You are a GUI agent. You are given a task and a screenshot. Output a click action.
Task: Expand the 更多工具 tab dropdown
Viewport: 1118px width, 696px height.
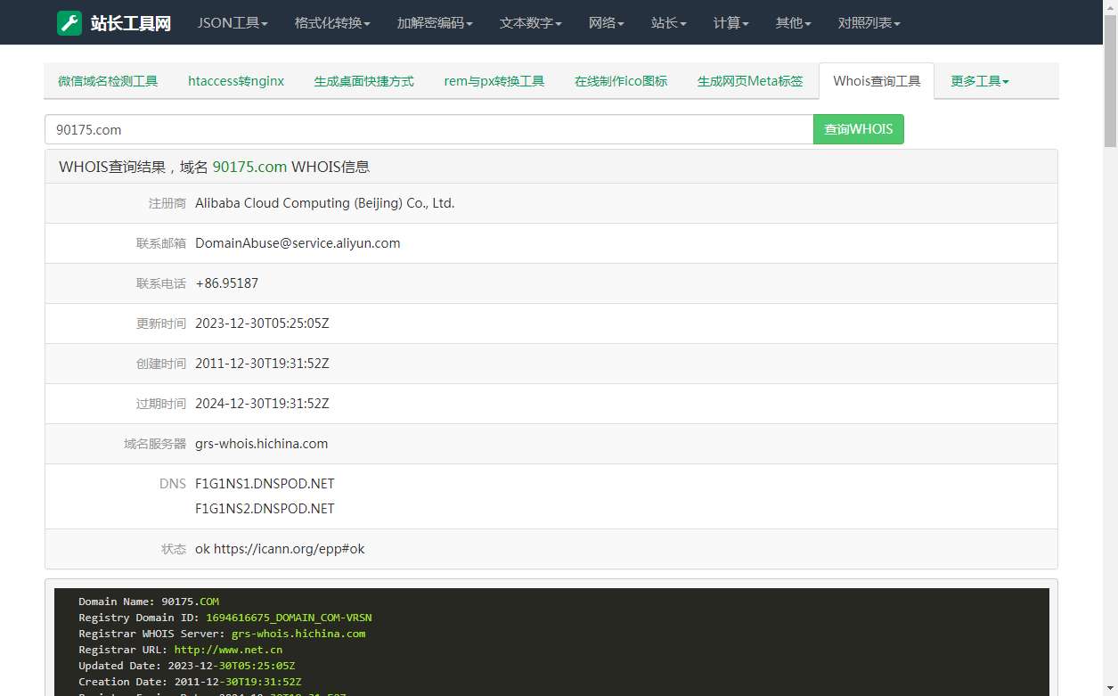click(979, 81)
